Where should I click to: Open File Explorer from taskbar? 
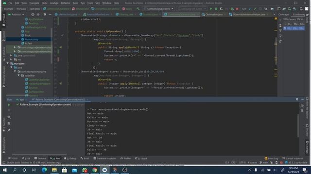point(54,170)
